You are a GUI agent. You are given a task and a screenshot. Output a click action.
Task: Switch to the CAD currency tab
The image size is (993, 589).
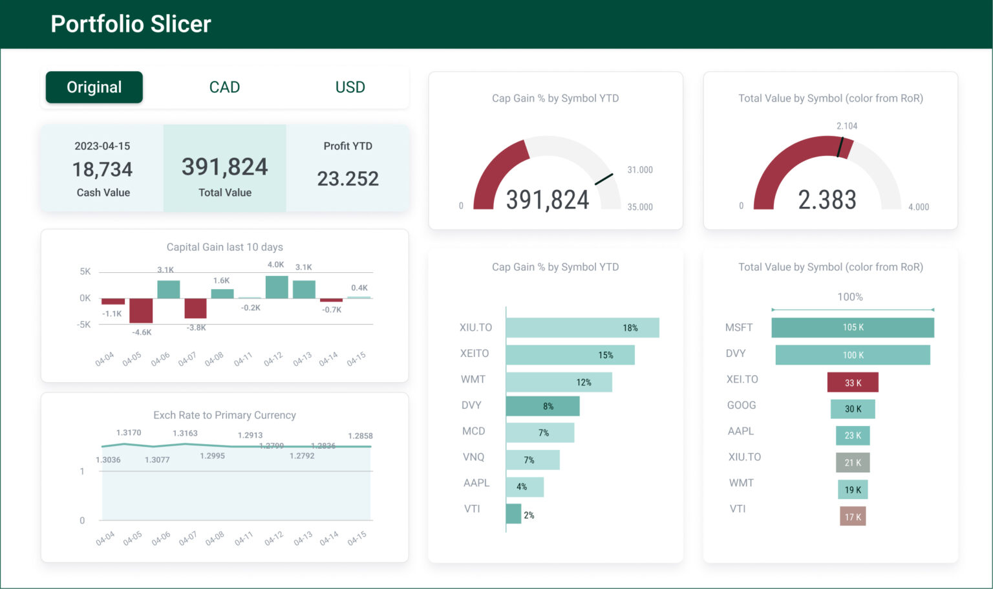[224, 87]
